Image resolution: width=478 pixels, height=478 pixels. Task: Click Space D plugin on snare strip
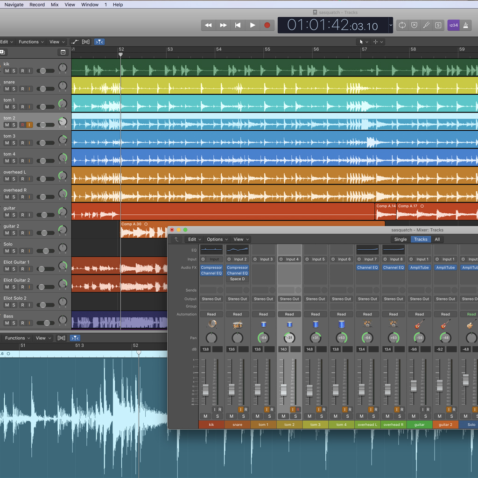(x=237, y=279)
